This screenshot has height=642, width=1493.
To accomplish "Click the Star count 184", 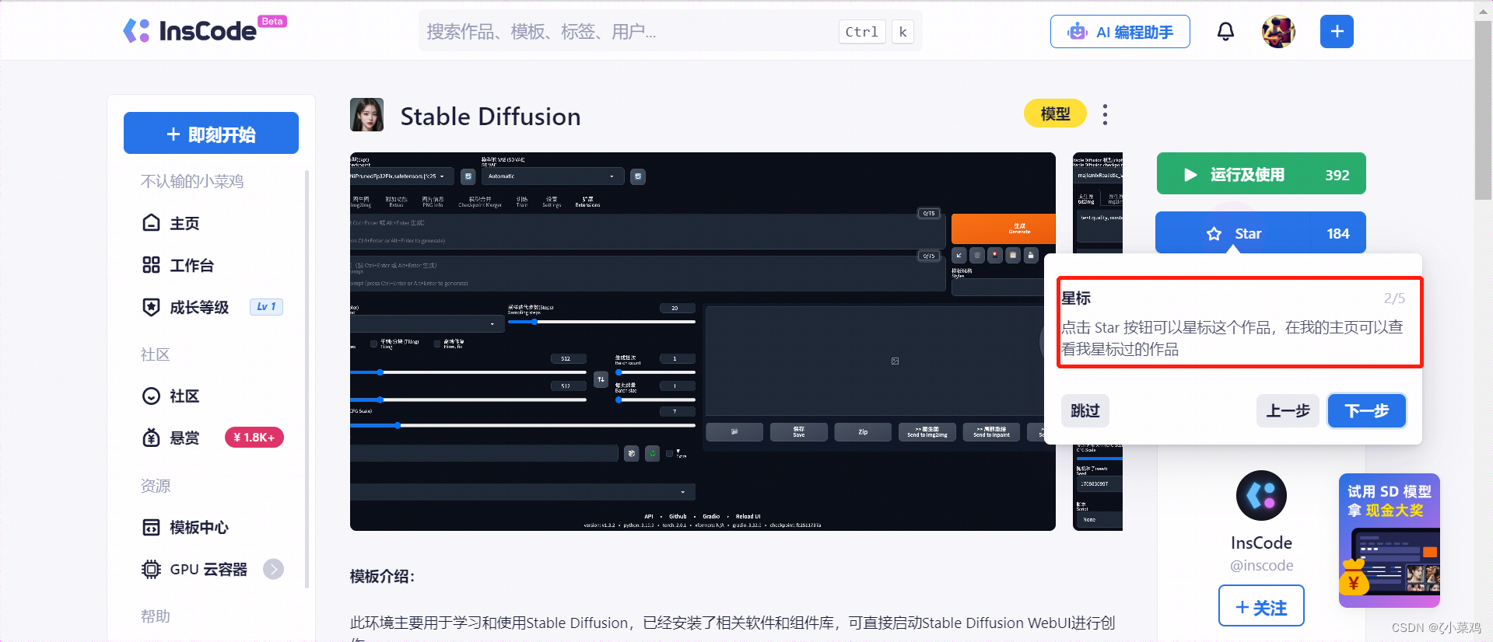I will point(1338,233).
